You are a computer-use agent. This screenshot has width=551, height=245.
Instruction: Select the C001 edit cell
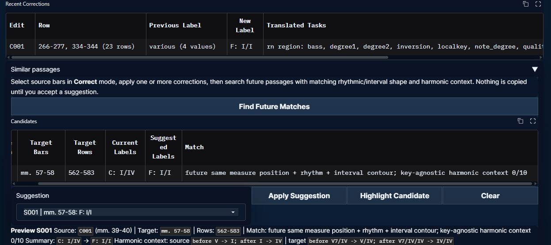(20, 46)
